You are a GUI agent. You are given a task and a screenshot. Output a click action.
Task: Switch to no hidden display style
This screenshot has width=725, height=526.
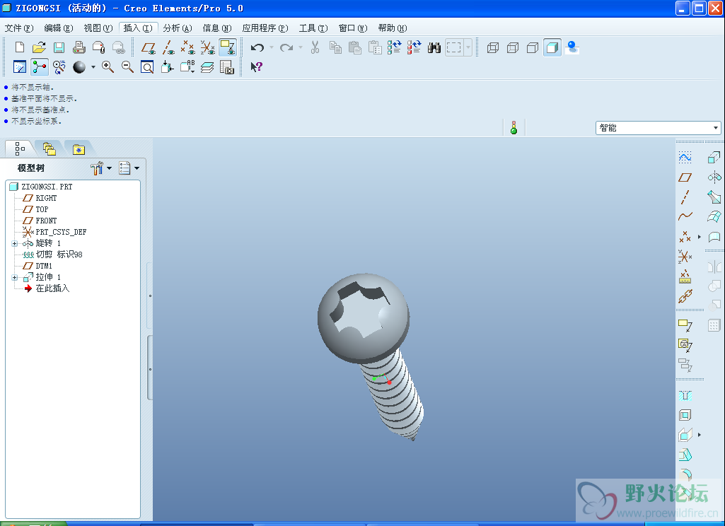click(532, 47)
